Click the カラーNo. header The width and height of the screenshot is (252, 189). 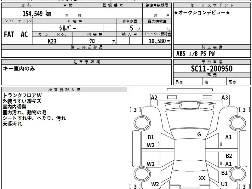(52, 34)
